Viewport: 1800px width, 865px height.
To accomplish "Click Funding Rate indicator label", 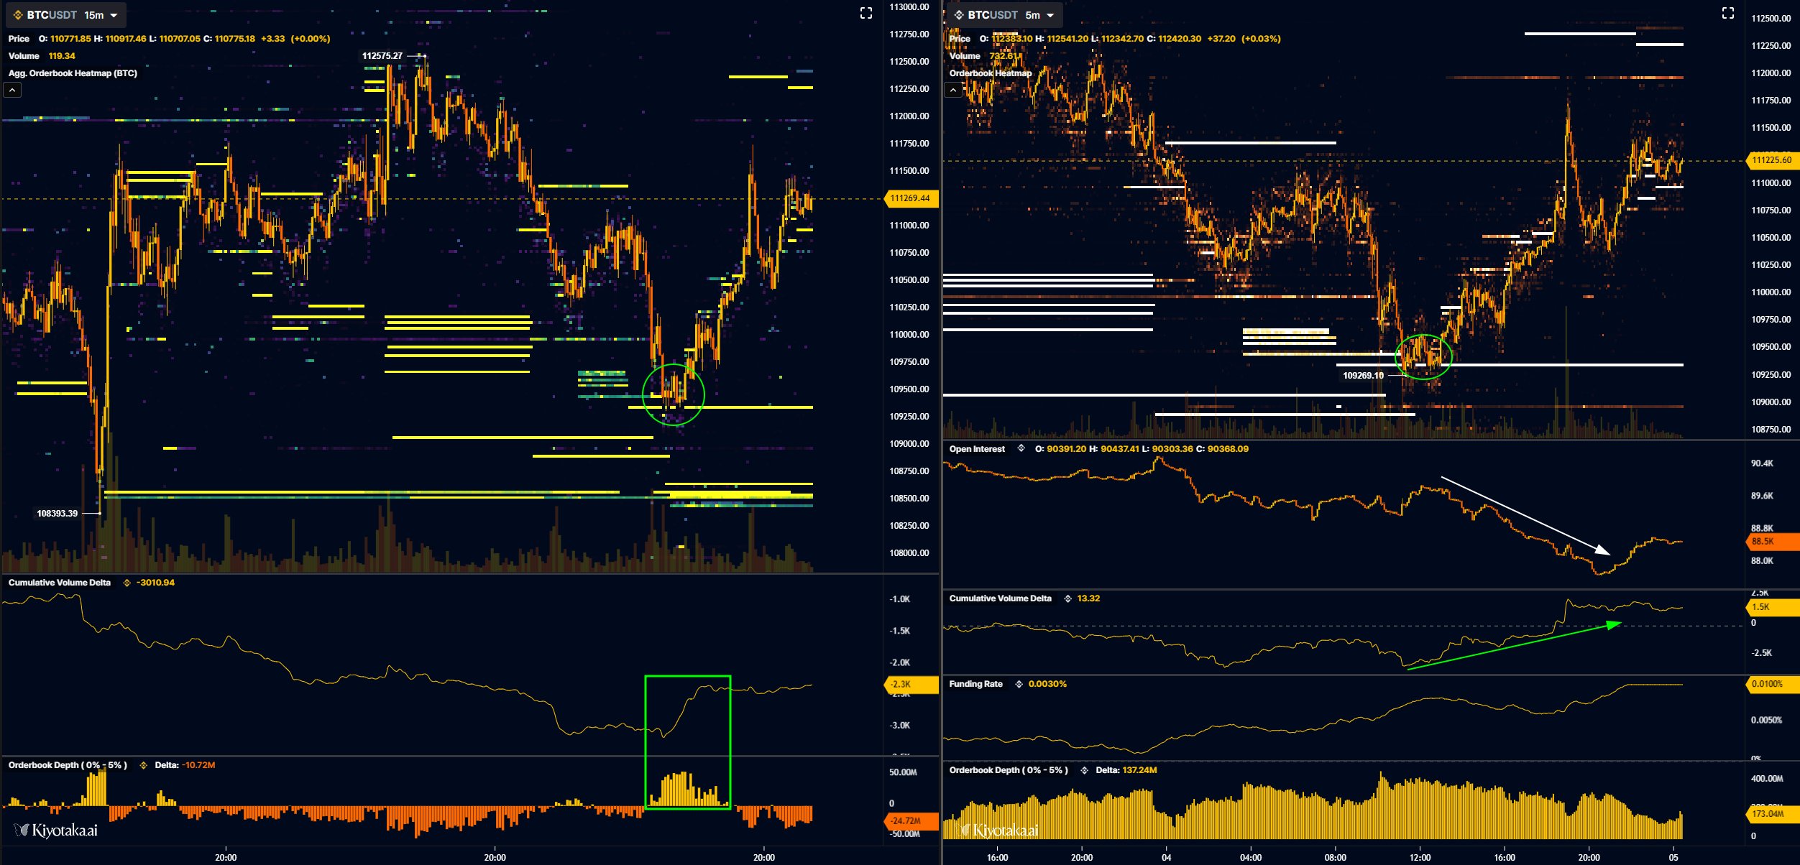I will (x=975, y=684).
